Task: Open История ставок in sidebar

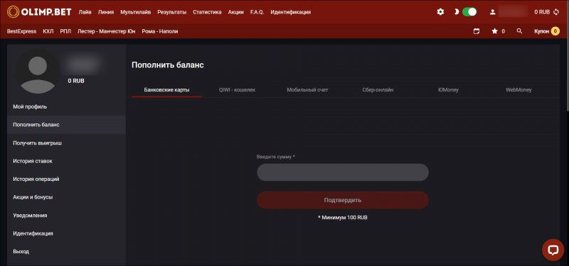Action: (66, 161)
